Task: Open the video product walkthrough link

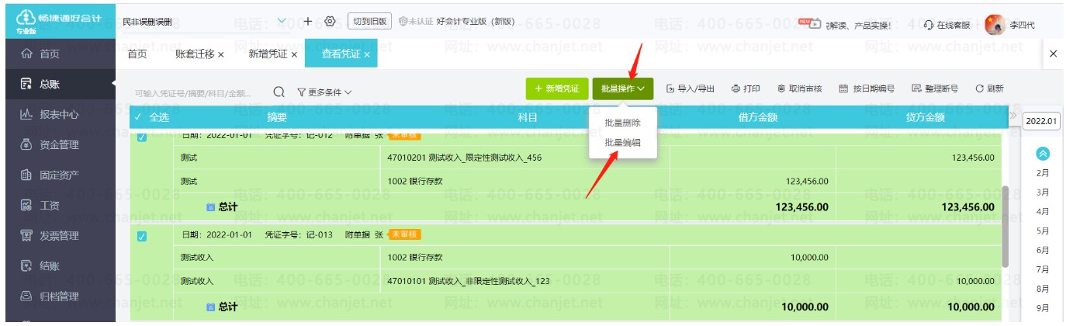Action: click(x=846, y=24)
